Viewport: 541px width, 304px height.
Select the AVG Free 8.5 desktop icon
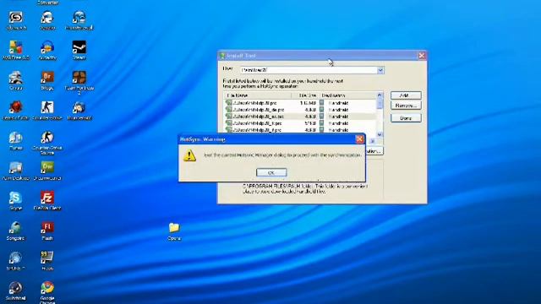point(16,51)
